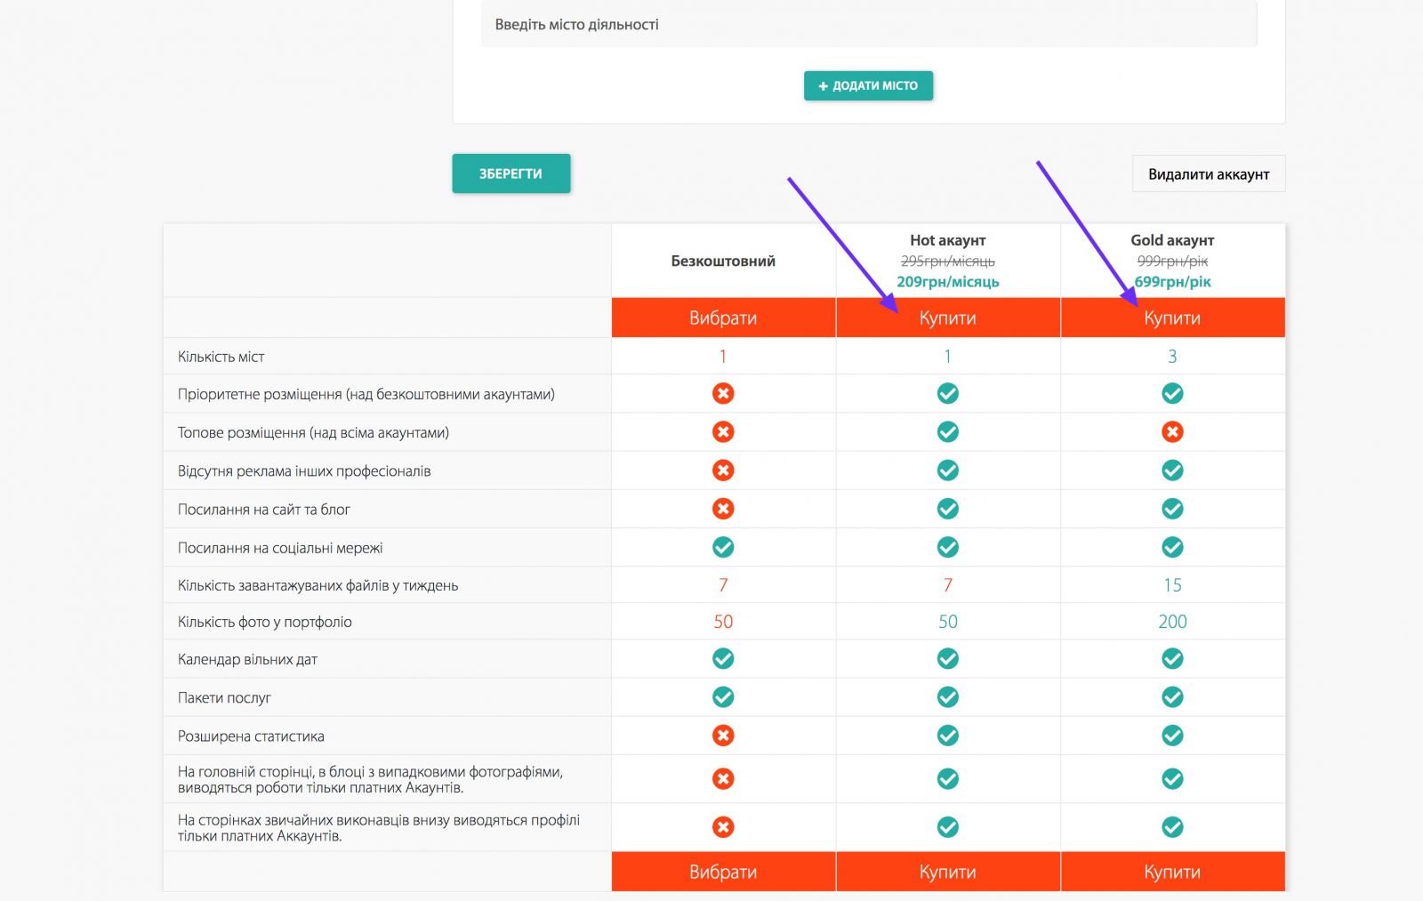The height and width of the screenshot is (901, 1423).
Task: Select free plan via top Вибрати button
Action: point(723,318)
